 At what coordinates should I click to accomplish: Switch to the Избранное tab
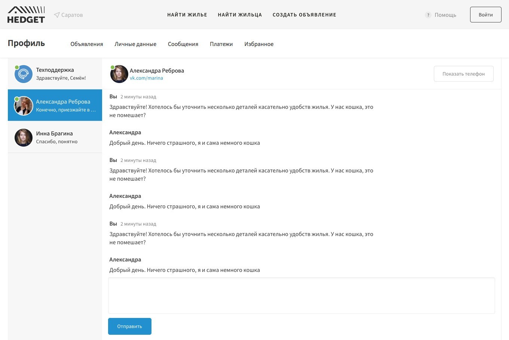coord(259,44)
